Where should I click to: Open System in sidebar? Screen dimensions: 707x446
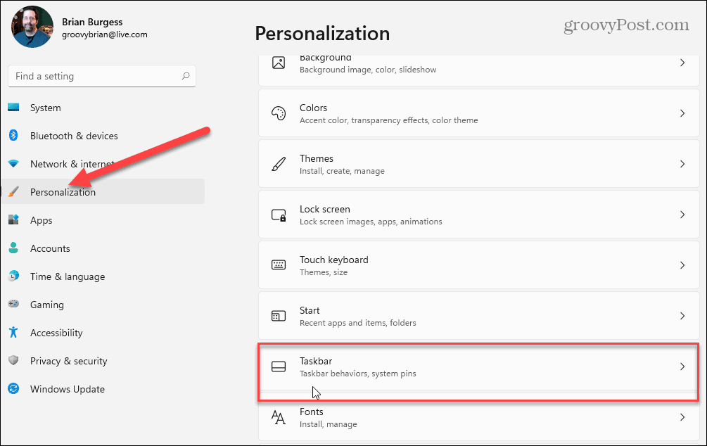tap(103, 108)
